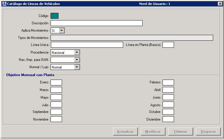Click the Diciembre objective input
This screenshot has width=224, height=139.
tap(168, 119)
